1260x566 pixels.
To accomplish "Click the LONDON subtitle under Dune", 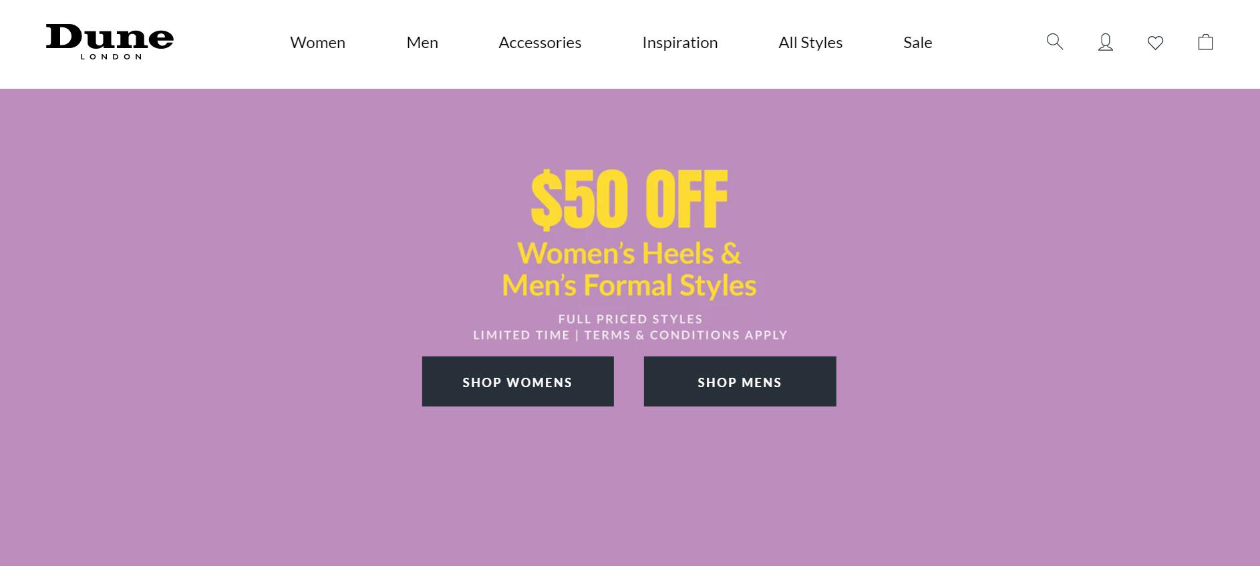I will point(111,57).
